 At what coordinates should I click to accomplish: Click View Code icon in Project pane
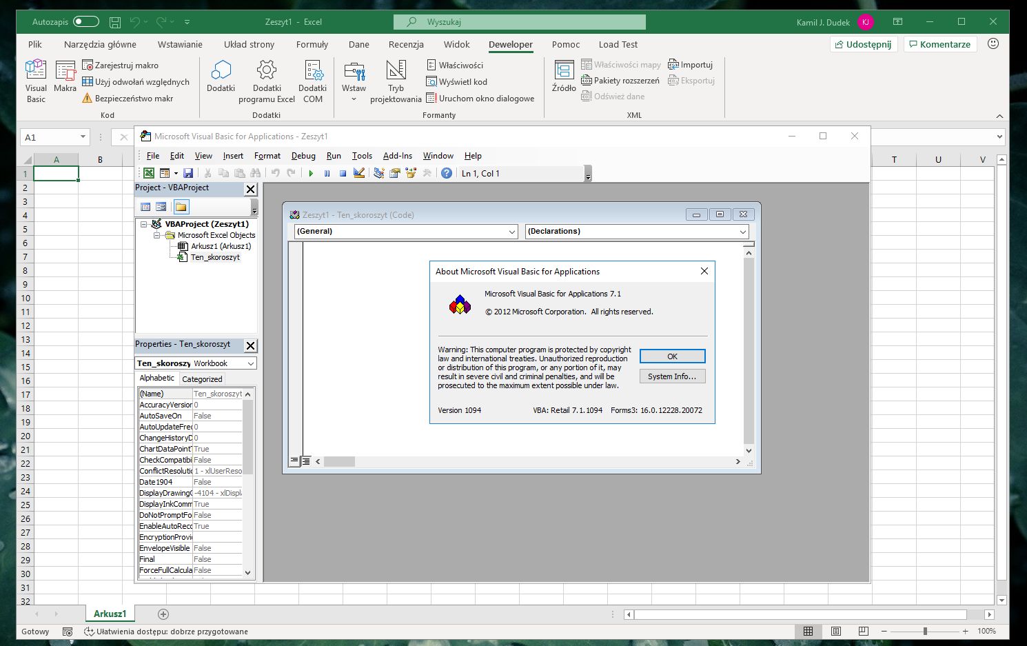(x=145, y=207)
